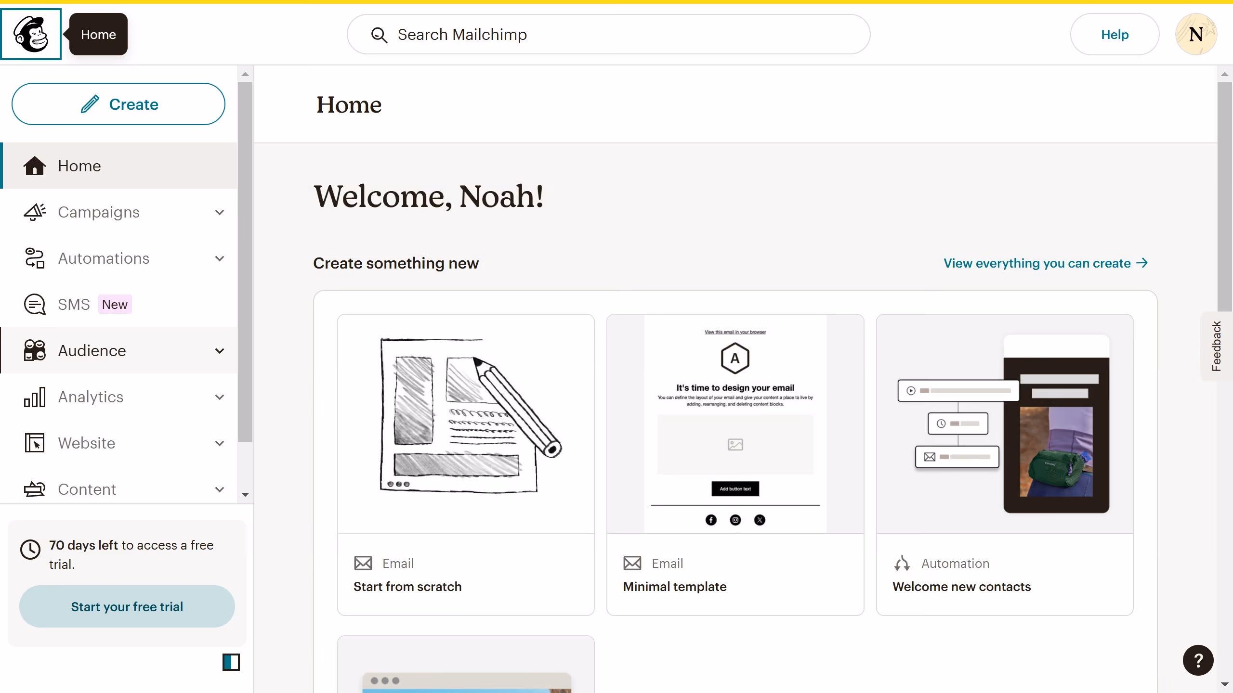Expand the Automations chevron

(x=220, y=258)
